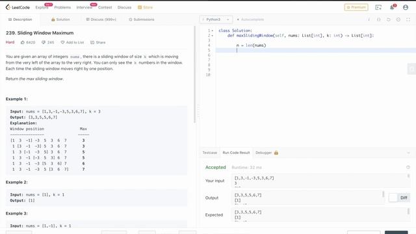Fold the maxSlidingWindow function on line 2
416x234 pixels.
click(213, 36)
